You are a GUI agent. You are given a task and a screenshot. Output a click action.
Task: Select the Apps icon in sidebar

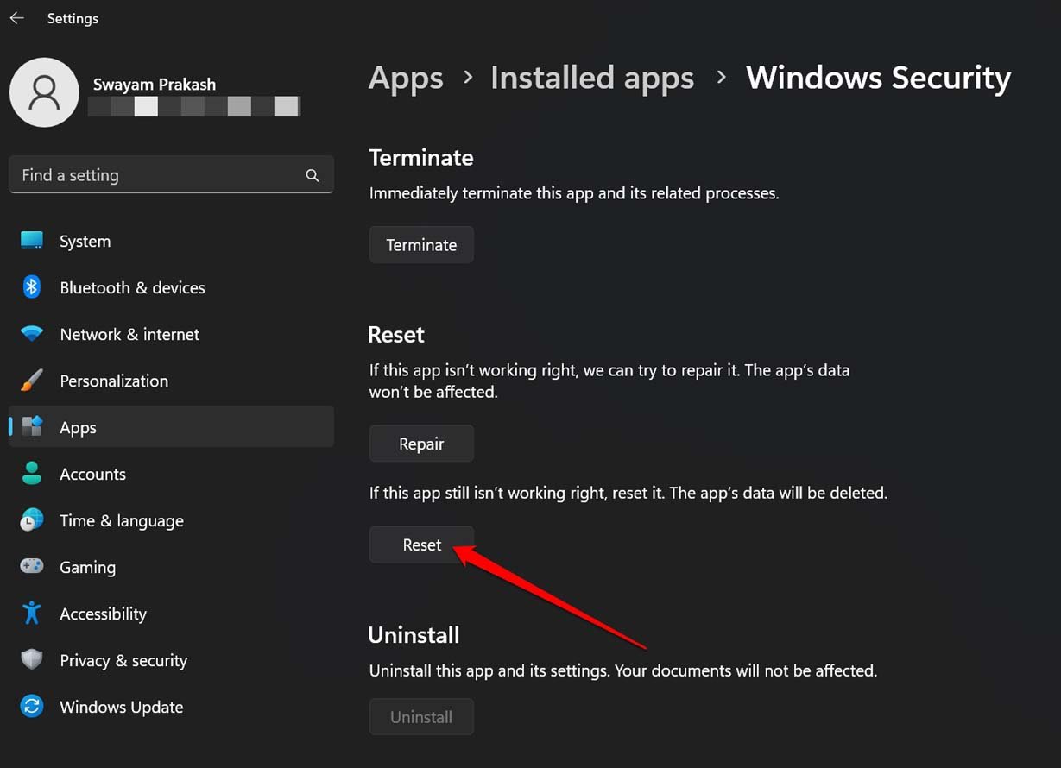click(31, 426)
